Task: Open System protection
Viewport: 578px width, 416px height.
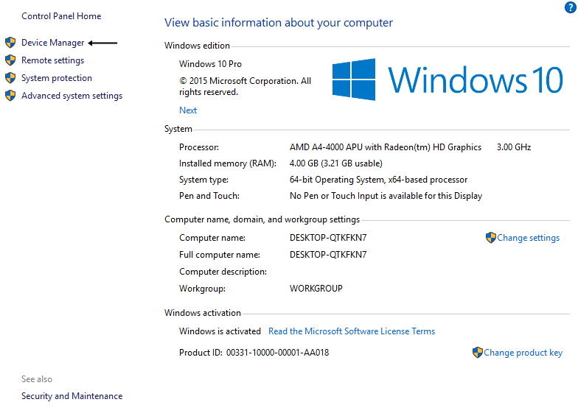Action: pyautogui.click(x=57, y=78)
